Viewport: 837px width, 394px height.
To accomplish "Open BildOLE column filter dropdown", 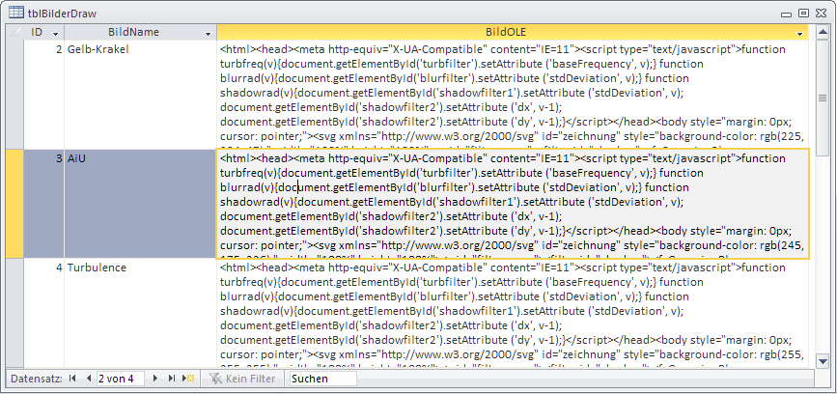I will coord(799,34).
